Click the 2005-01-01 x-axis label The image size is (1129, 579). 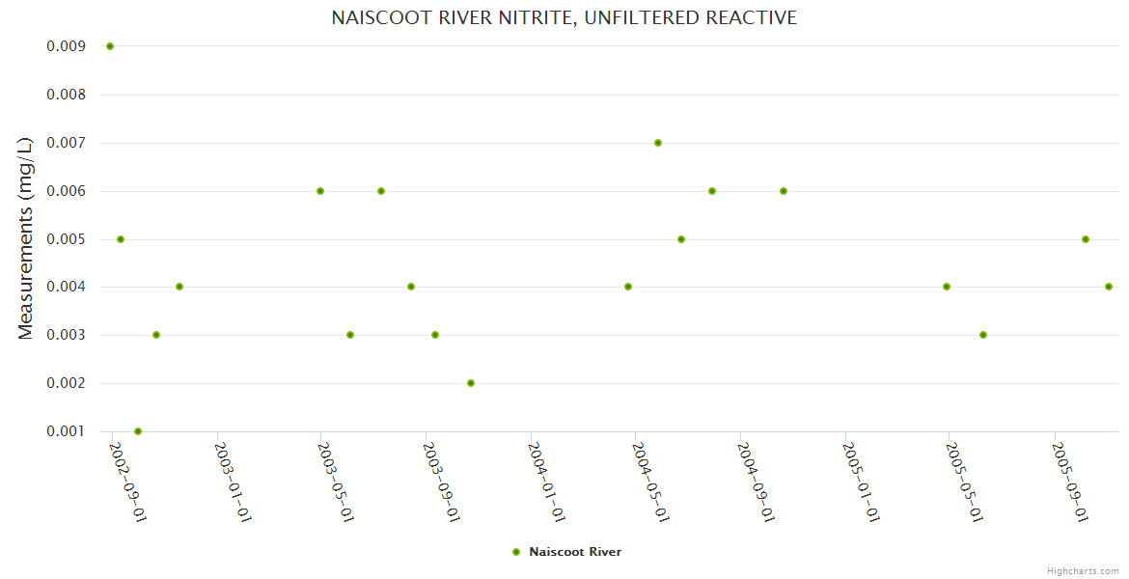coord(861,482)
